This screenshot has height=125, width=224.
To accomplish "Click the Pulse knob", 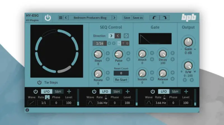I will (x=118, y=54).
